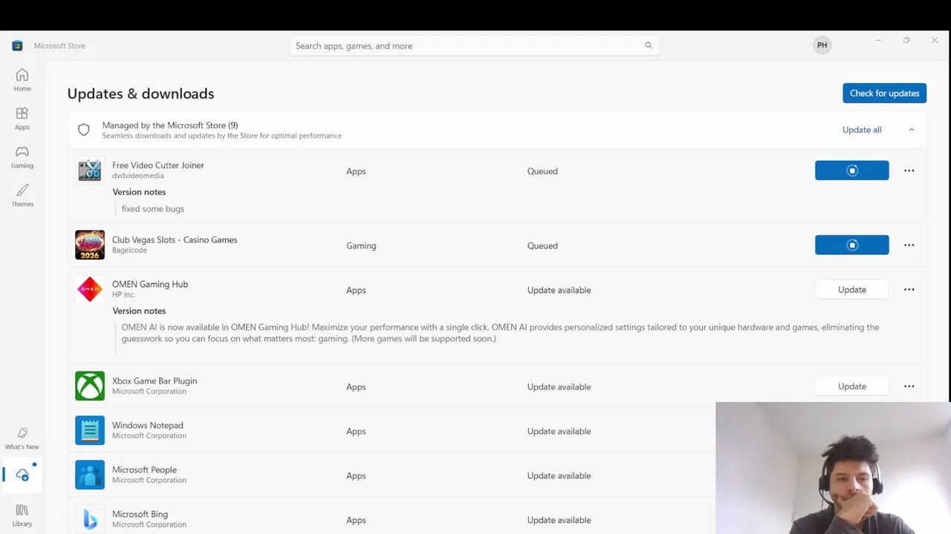Click the Club Vegas Slots app icon
Viewport: 951px width, 534px height.
pyautogui.click(x=90, y=245)
